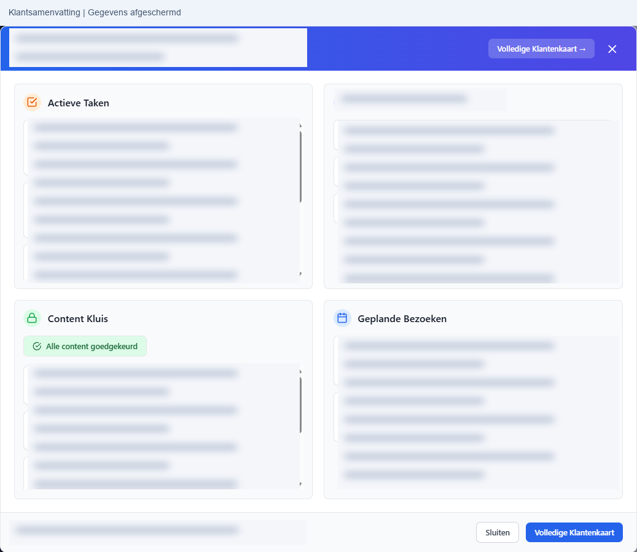Click the checkmark icon in the goedgekeurd badge

coord(37,346)
